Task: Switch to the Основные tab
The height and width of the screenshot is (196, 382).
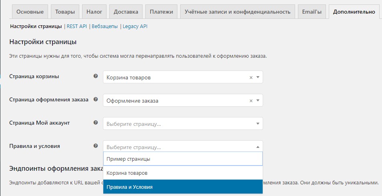Action: click(x=30, y=12)
